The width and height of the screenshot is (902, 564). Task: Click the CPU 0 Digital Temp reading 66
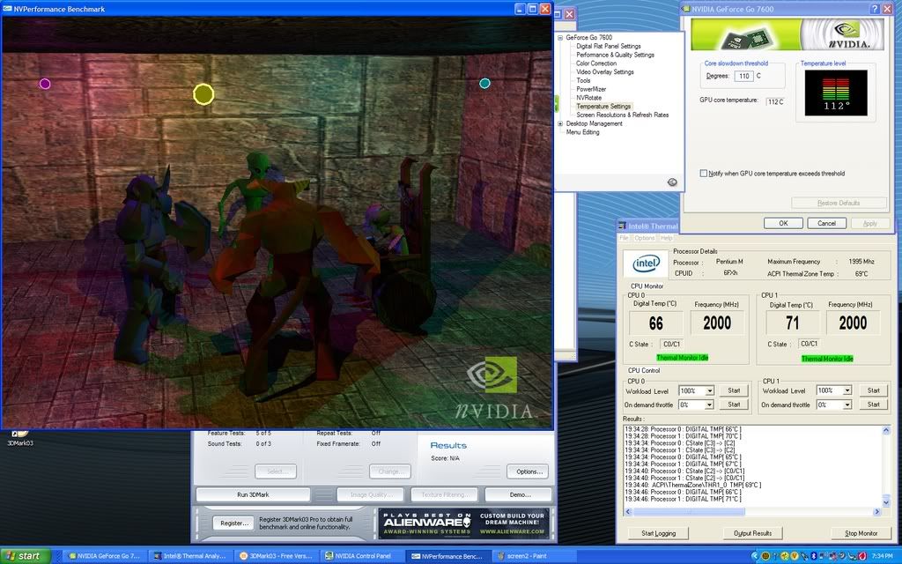click(655, 323)
